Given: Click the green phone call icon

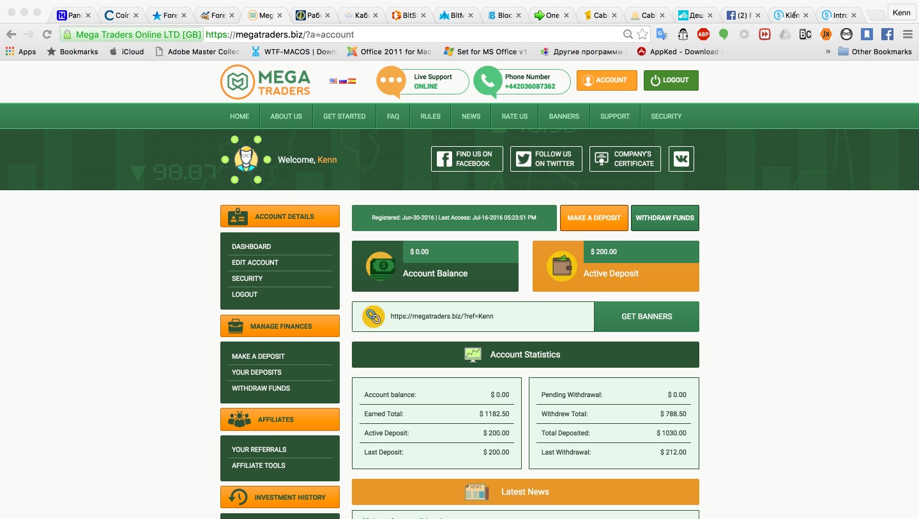Looking at the screenshot, I should point(488,82).
